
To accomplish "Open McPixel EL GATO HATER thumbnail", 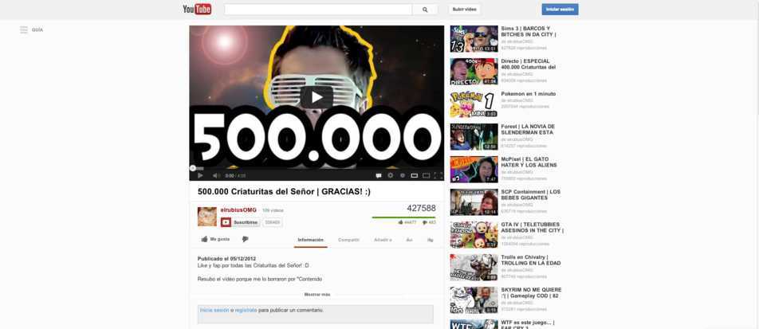I will pos(474,170).
